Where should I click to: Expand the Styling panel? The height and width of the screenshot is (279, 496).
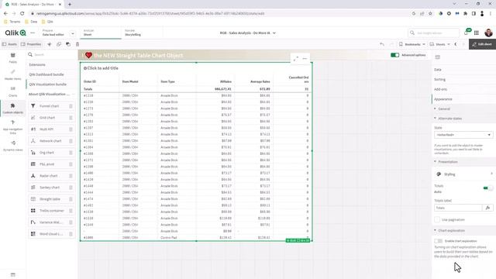click(x=463, y=174)
